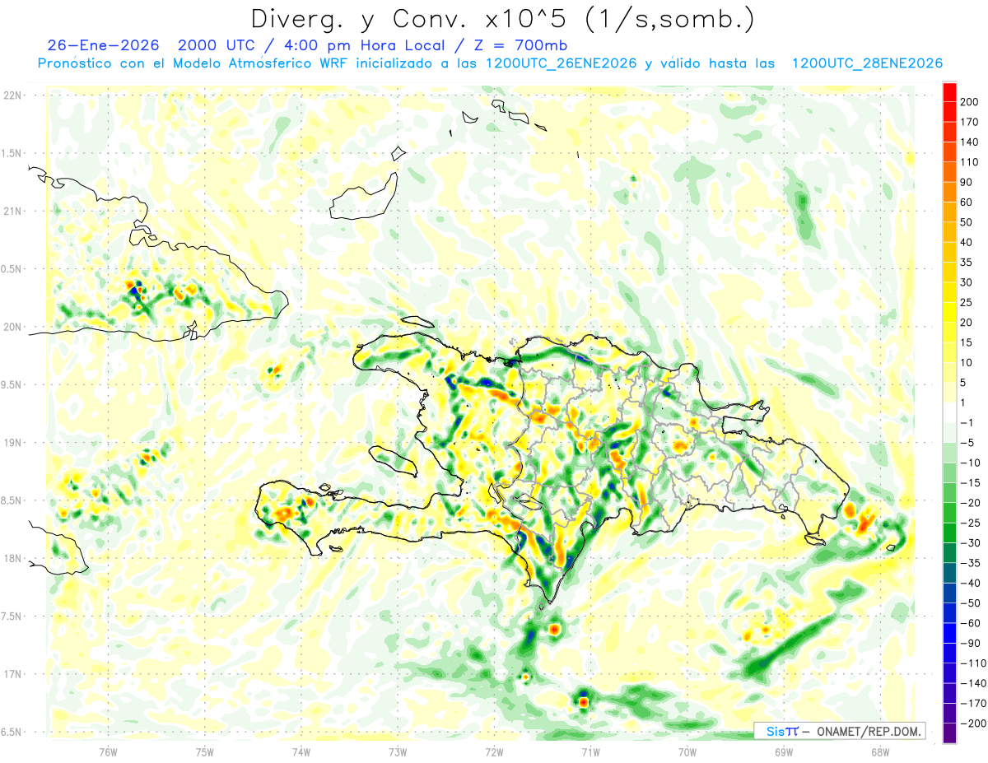This screenshot has height=763, width=988.
Task: Click the '-25' value on the color scale
Action: click(969, 523)
